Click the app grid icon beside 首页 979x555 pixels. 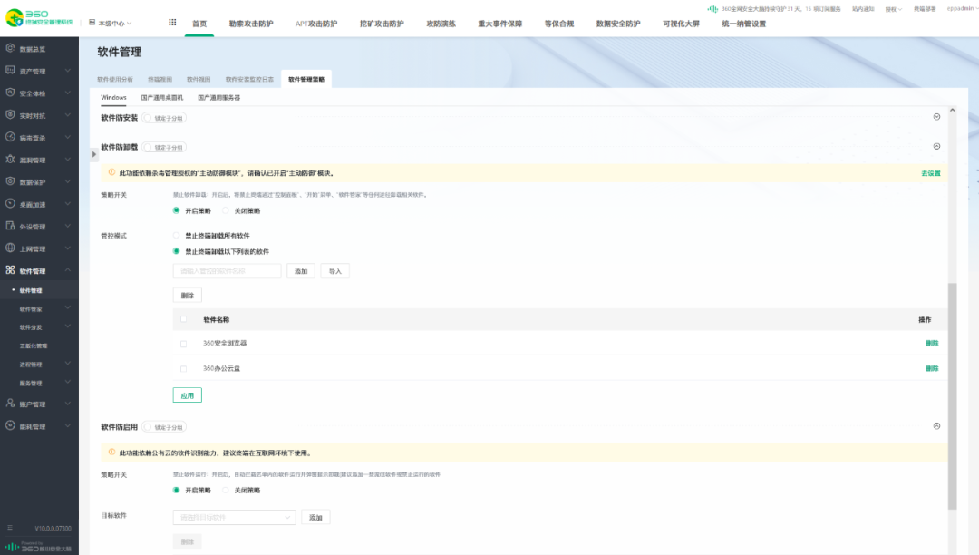(173, 20)
